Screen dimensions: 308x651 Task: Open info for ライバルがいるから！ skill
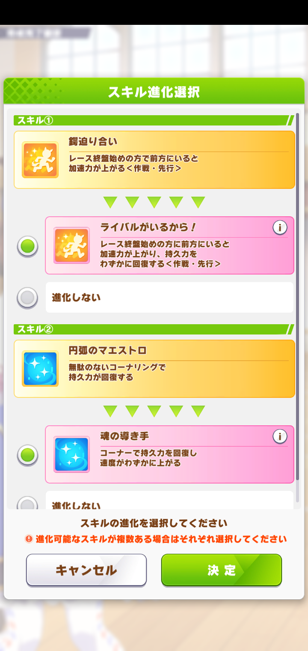click(x=280, y=228)
